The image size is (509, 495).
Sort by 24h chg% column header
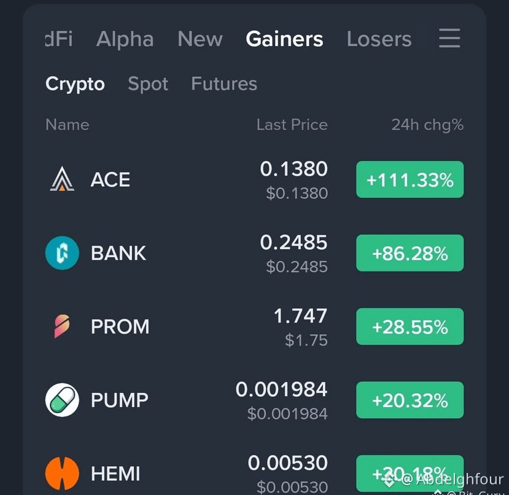[427, 125]
